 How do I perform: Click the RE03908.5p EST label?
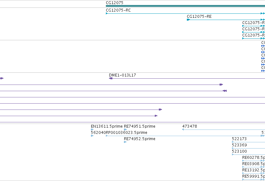253,164
